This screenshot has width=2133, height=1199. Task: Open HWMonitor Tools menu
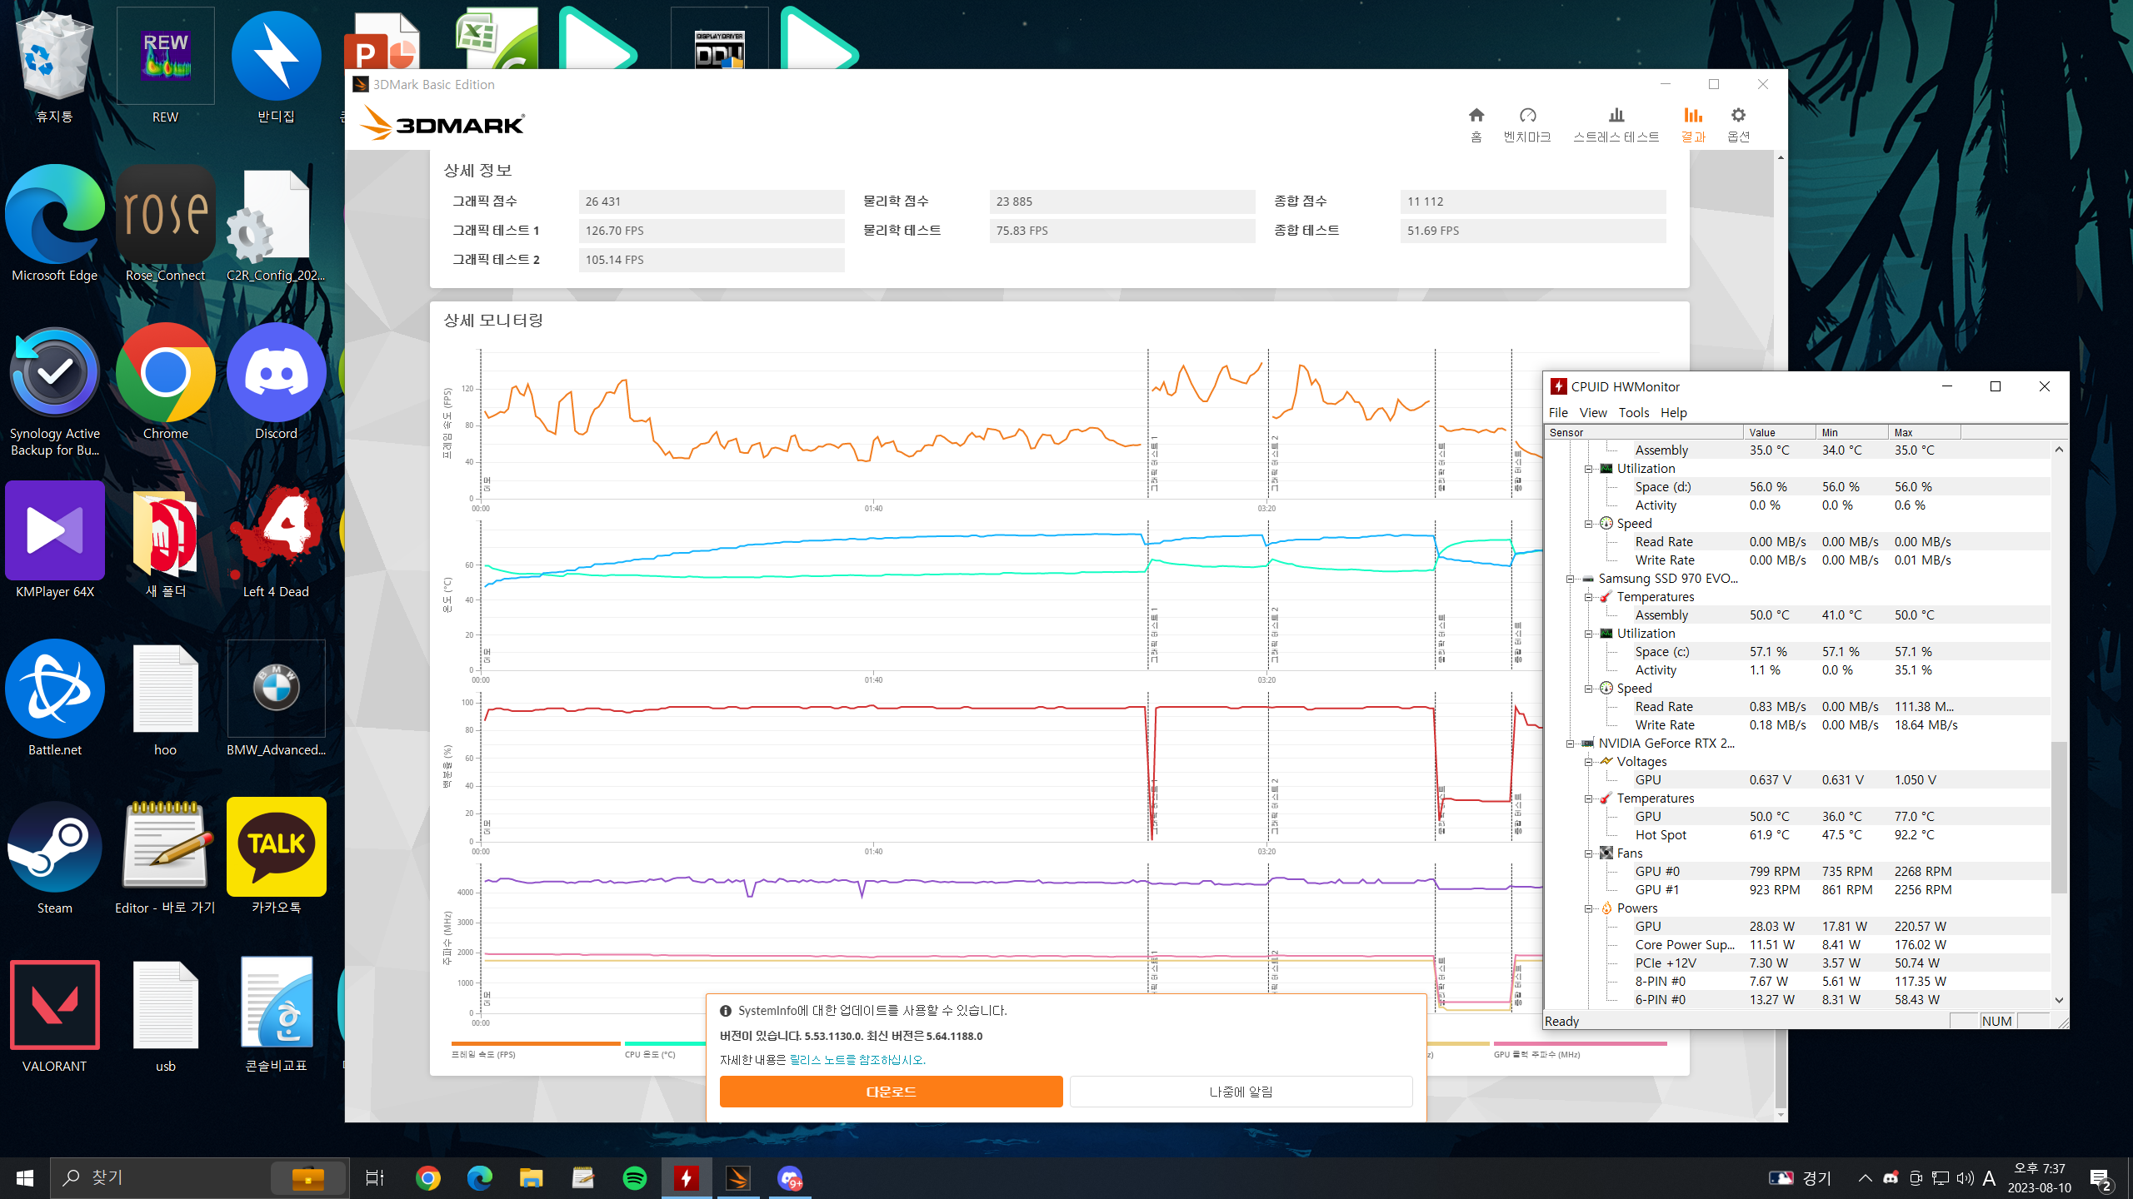pyautogui.click(x=1633, y=412)
